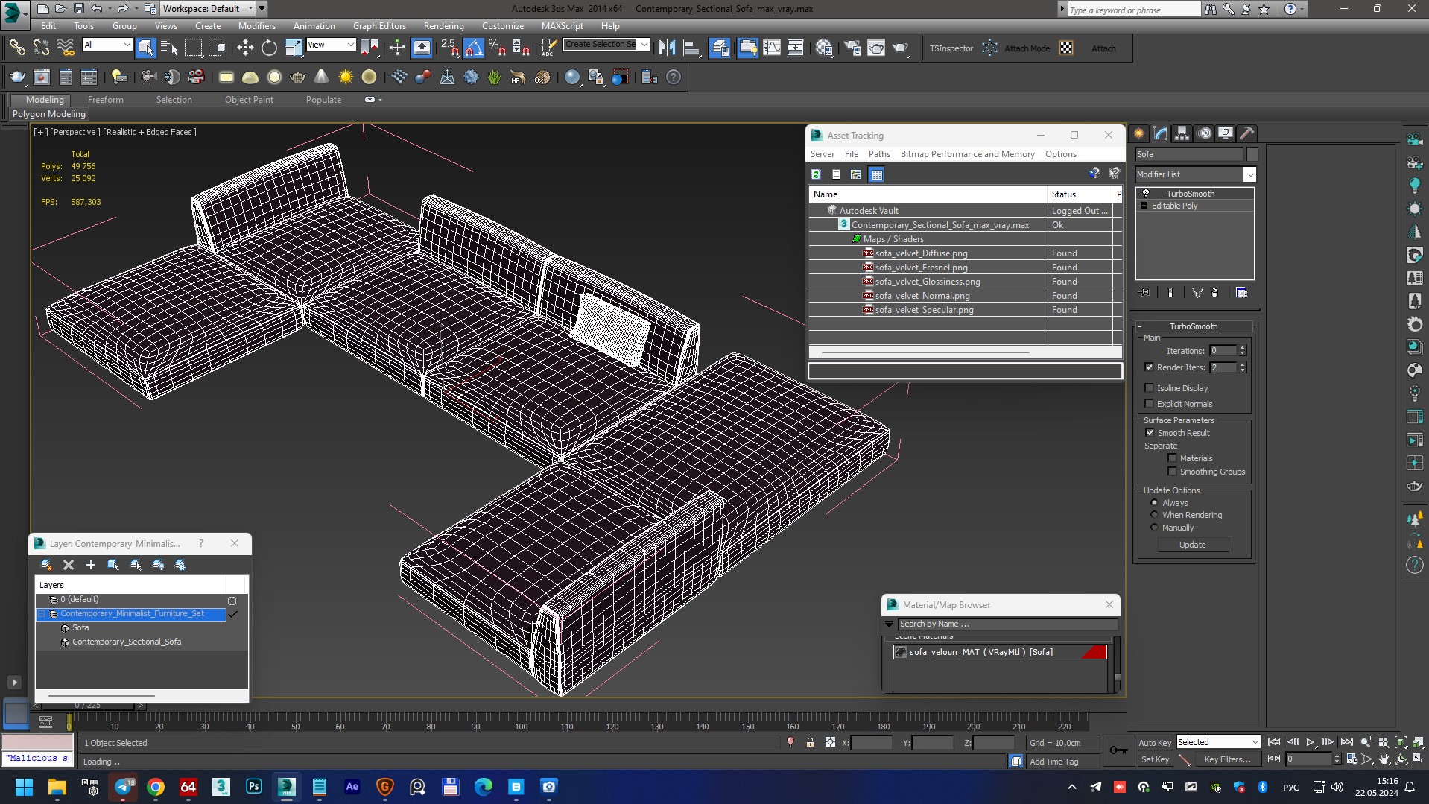Viewport: 1429px width, 804px height.
Task: Open the Modify panel tab icon
Action: (1161, 133)
